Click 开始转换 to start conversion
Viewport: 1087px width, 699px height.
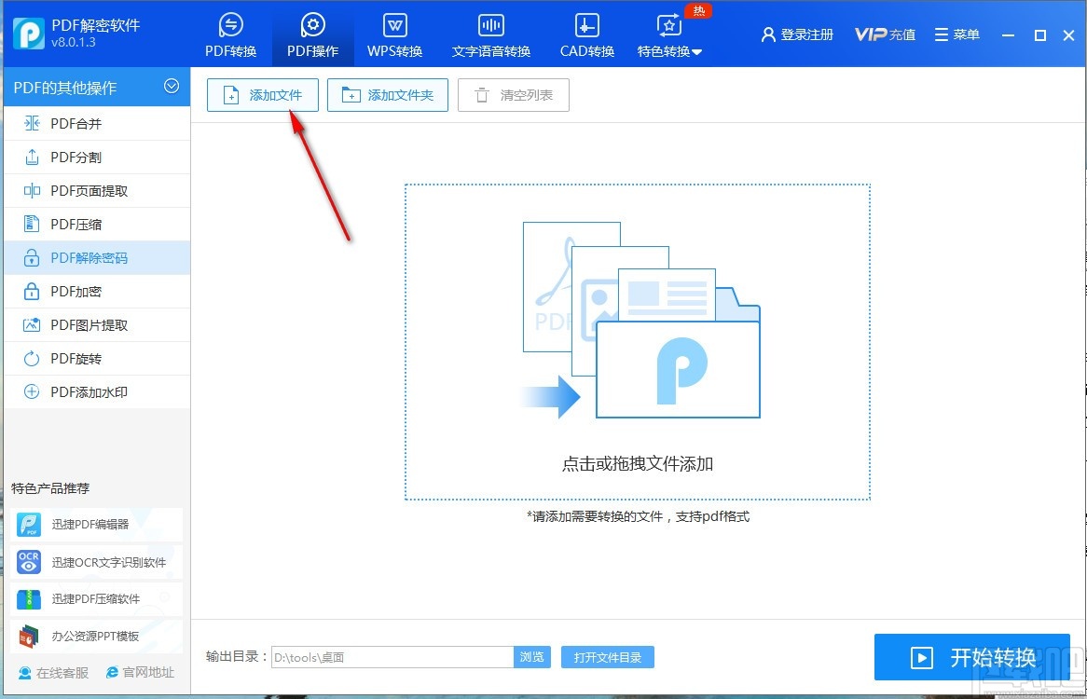(972, 657)
